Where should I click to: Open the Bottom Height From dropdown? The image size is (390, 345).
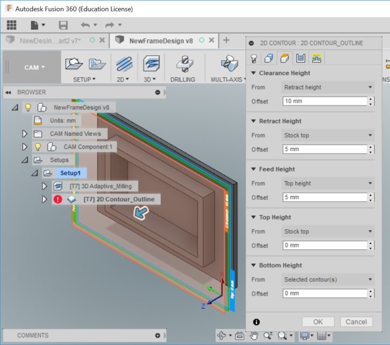(x=328, y=280)
